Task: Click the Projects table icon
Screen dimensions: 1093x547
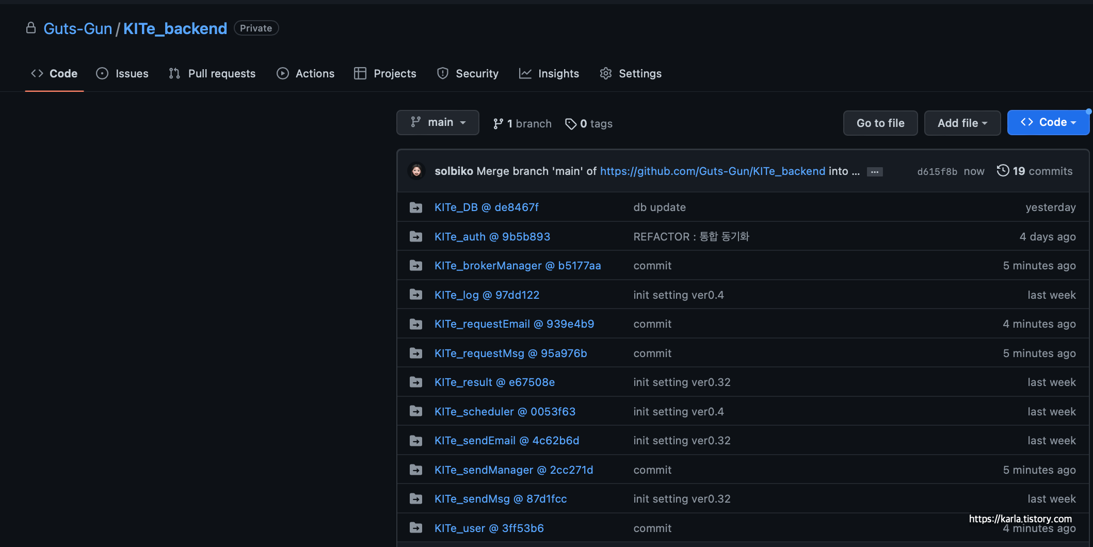Action: pos(360,73)
